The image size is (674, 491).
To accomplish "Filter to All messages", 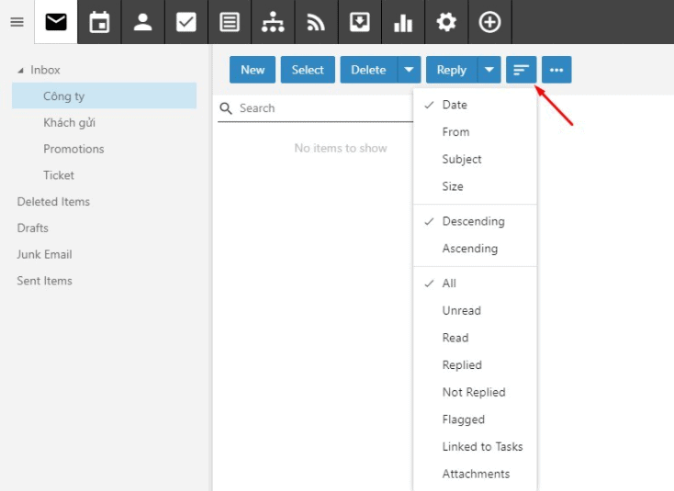I will 475,284.
